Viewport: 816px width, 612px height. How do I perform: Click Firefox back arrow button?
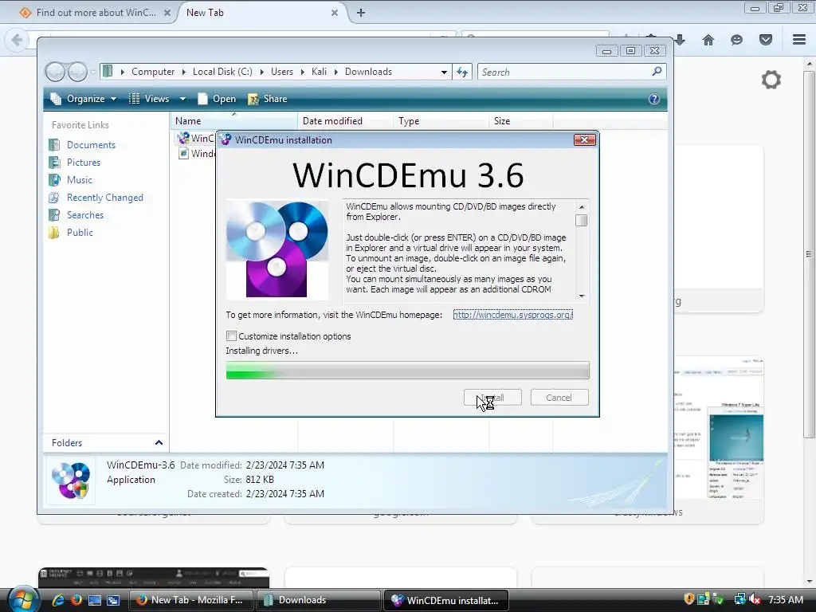17,40
